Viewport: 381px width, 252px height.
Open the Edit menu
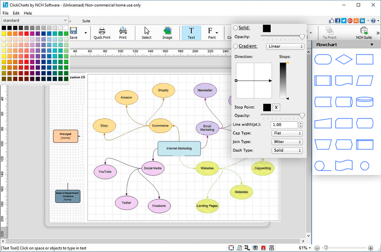point(16,13)
